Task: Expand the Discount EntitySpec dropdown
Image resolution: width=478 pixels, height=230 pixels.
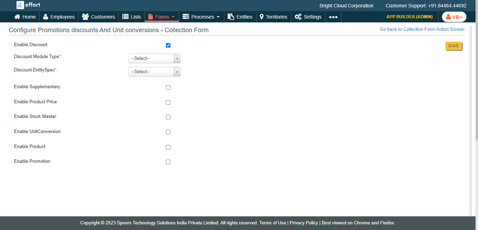Action: [154, 72]
